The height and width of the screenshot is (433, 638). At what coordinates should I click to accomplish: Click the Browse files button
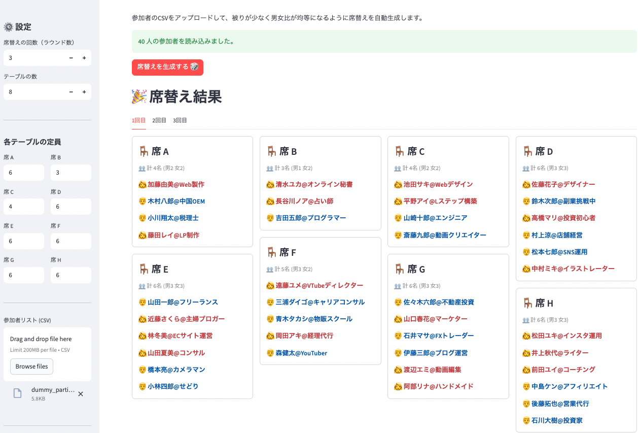pos(31,367)
